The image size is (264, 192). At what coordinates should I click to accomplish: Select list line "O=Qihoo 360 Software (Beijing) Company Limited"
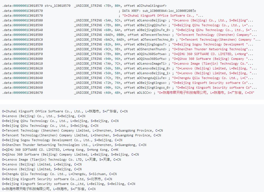[x=70, y=155]
